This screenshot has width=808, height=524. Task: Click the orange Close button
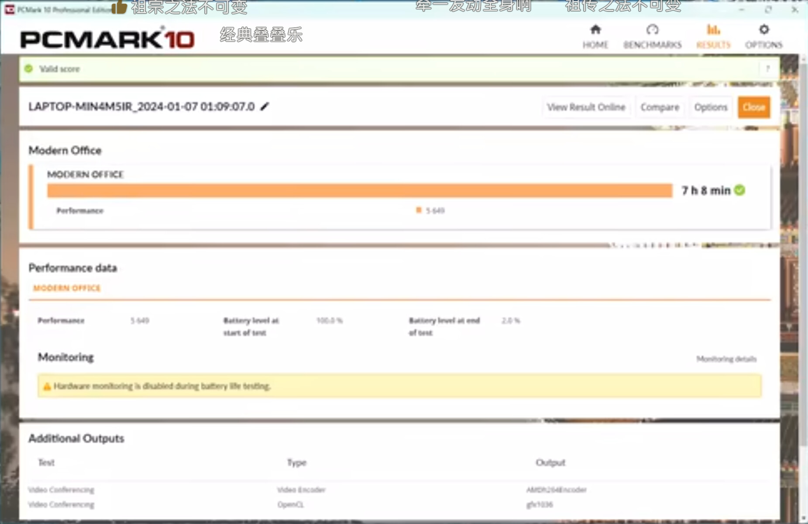tap(754, 107)
